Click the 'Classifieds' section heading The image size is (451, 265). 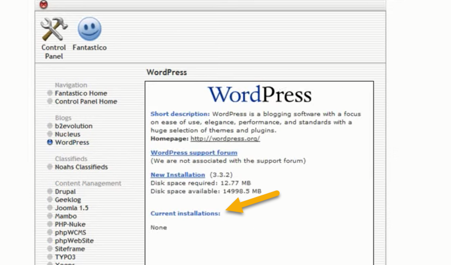pyautogui.click(x=71, y=159)
